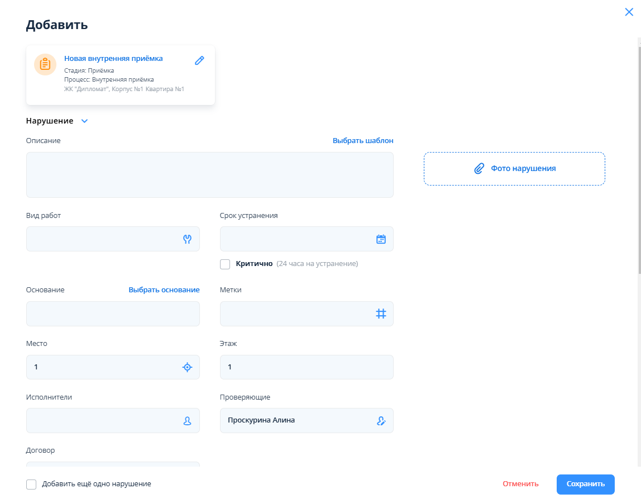Click the paperclip icon for Фото нарушения
Image resolution: width=641 pixels, height=503 pixels.
tap(479, 169)
